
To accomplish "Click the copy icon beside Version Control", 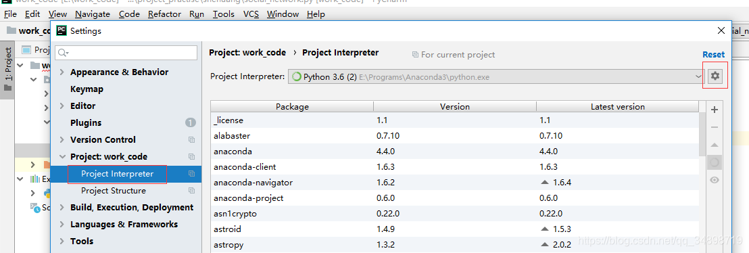I will 191,139.
